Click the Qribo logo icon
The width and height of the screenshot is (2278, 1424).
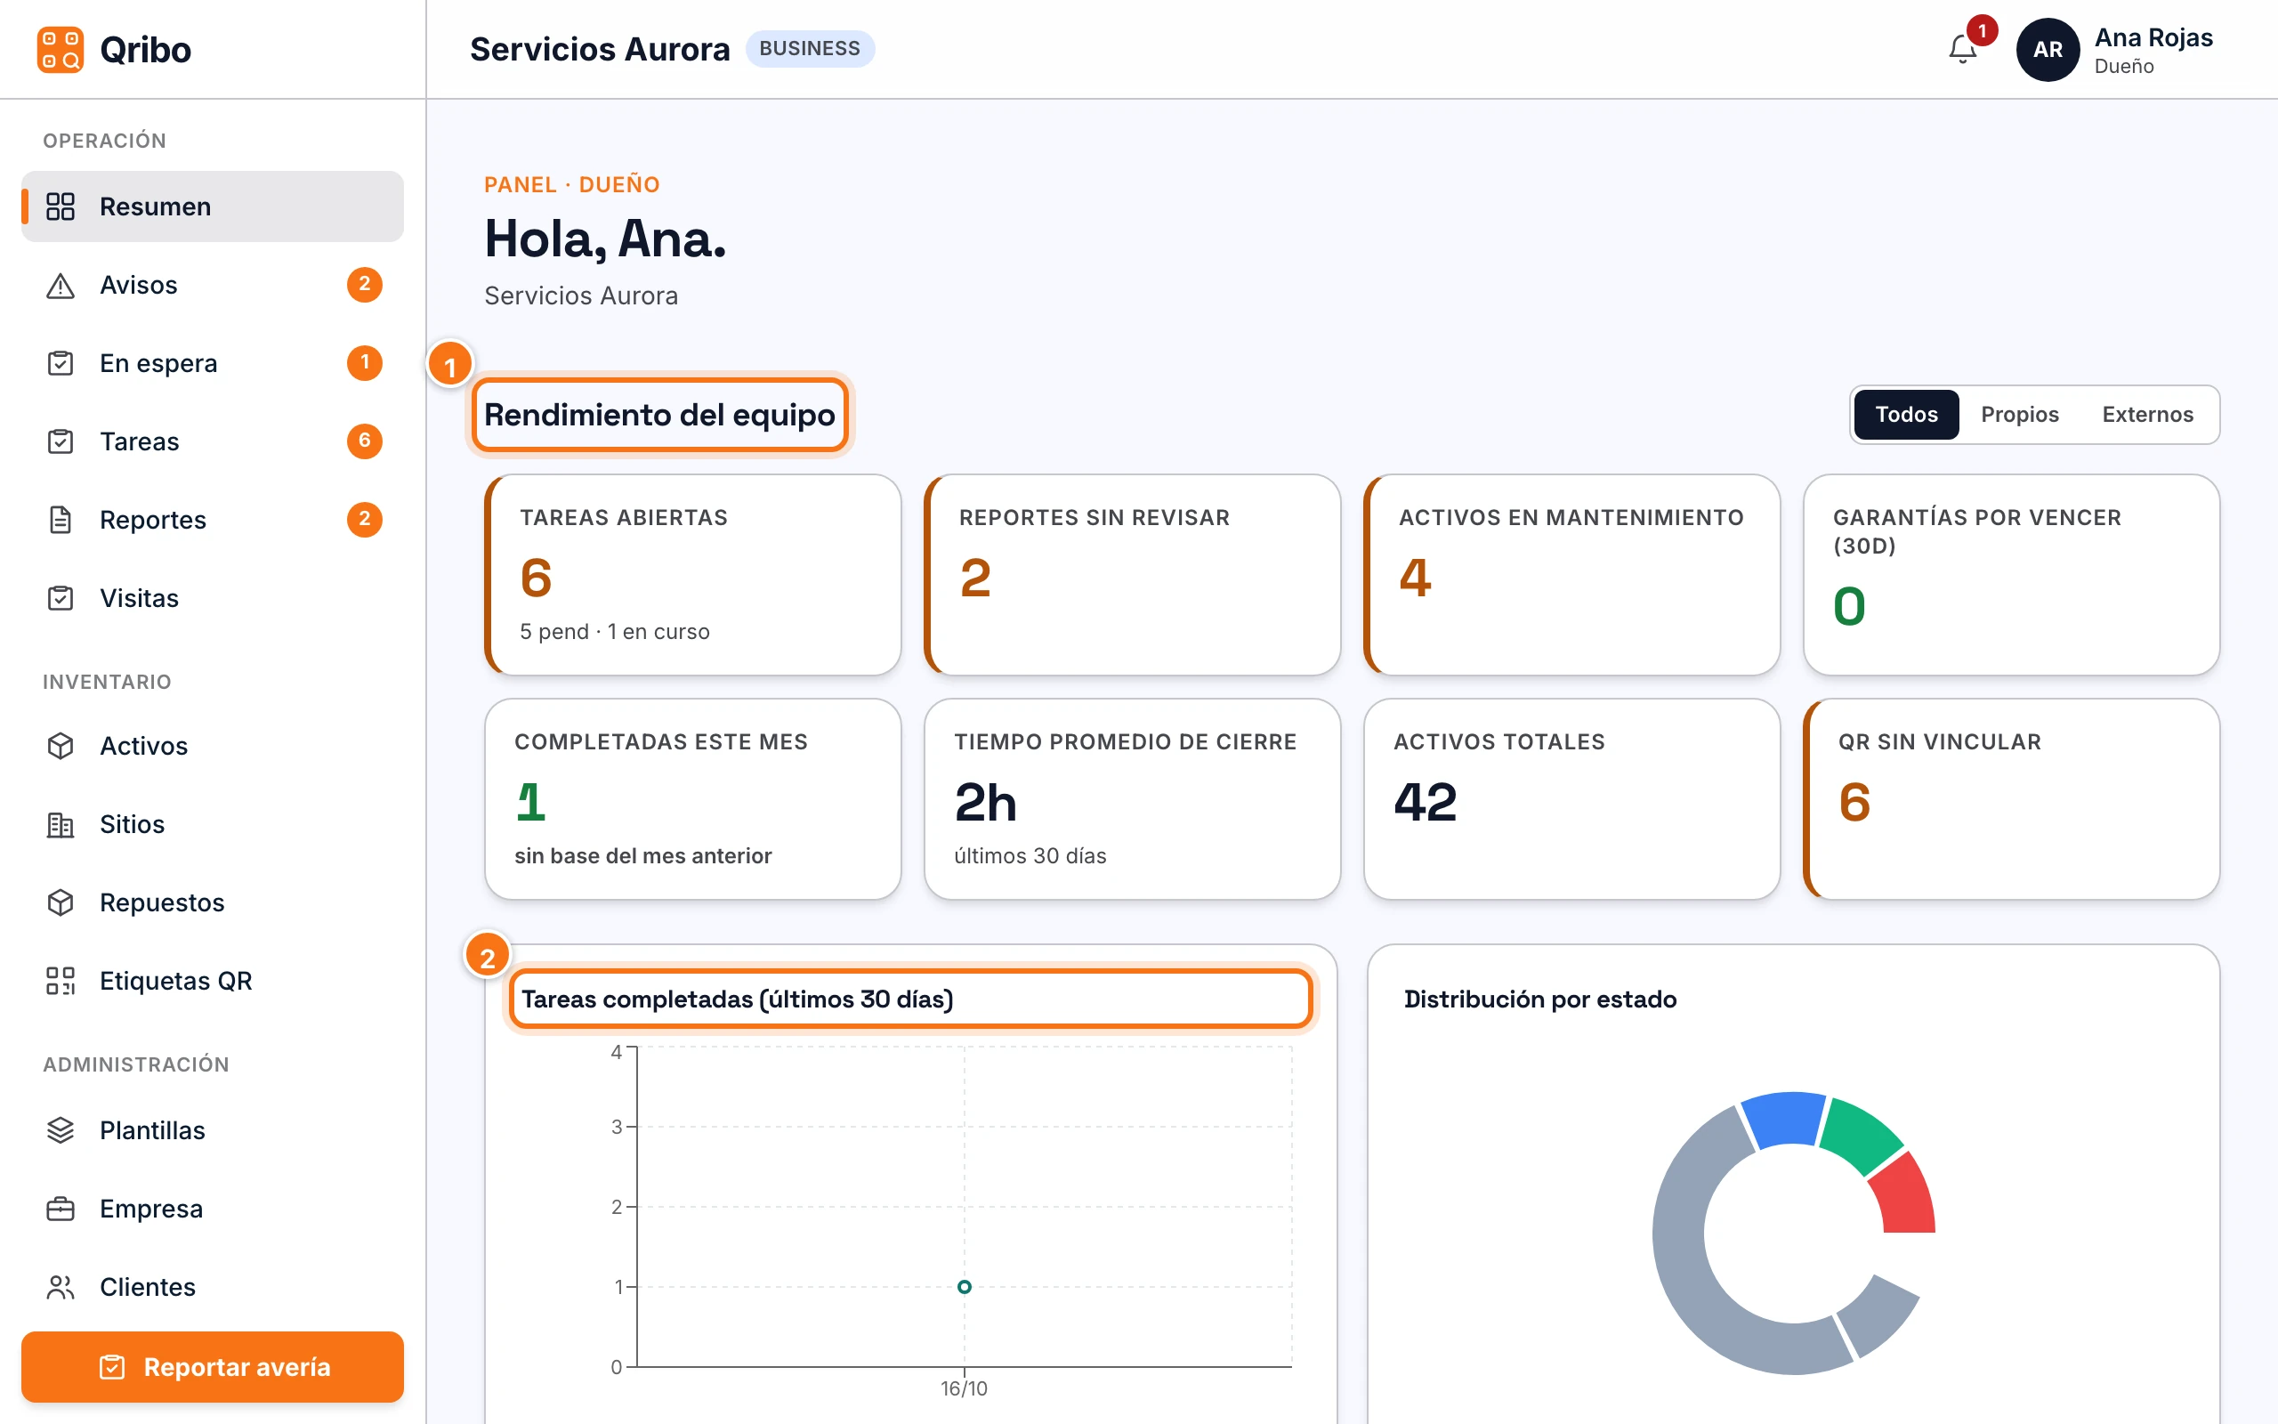click(x=61, y=49)
